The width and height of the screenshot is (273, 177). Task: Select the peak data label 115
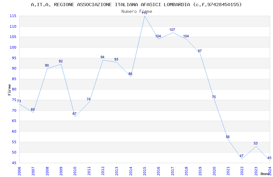click(144, 13)
